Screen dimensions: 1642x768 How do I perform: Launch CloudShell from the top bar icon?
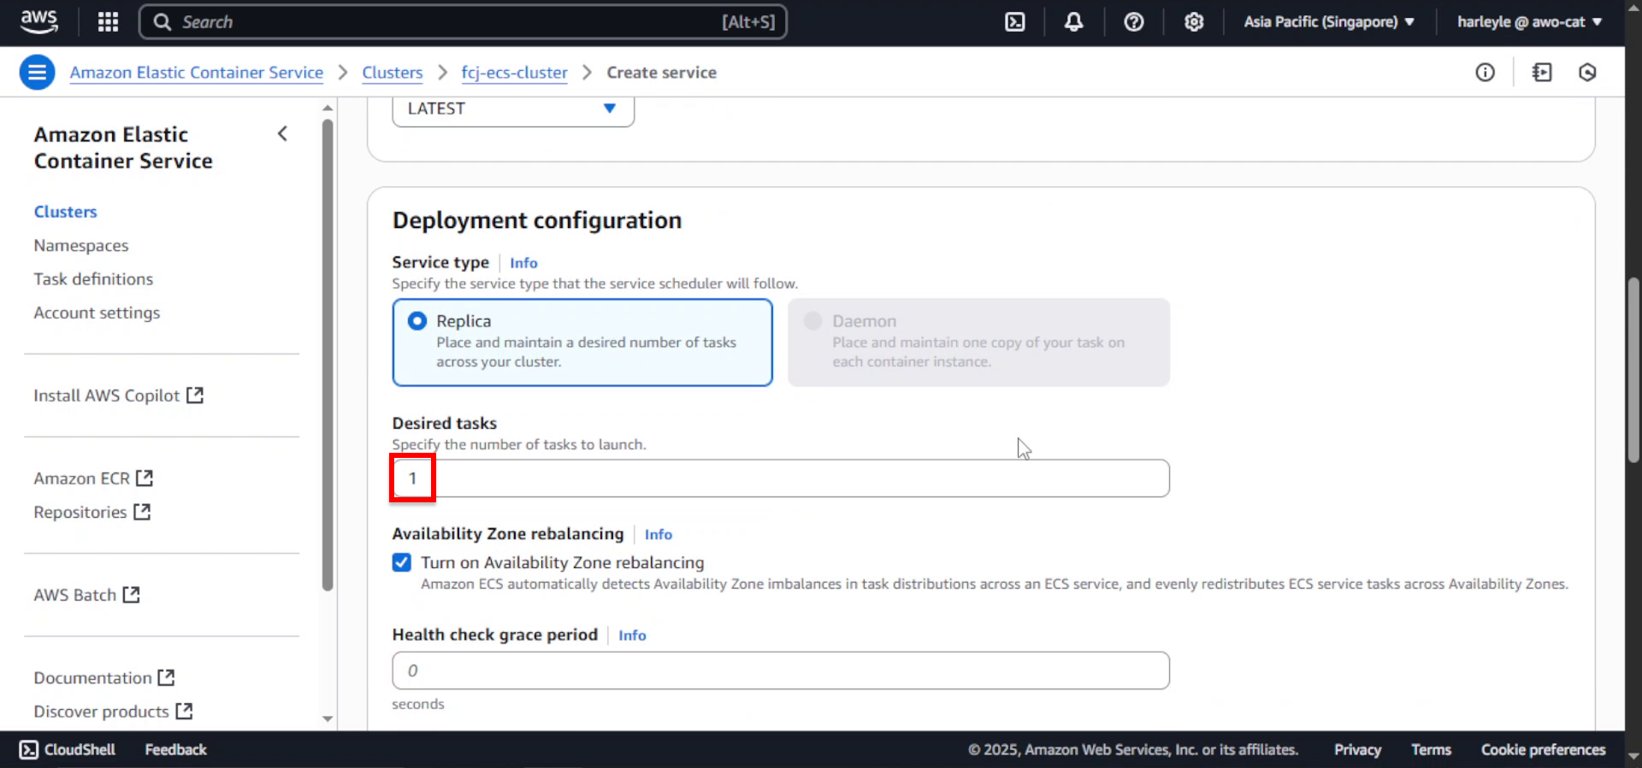click(x=1014, y=22)
